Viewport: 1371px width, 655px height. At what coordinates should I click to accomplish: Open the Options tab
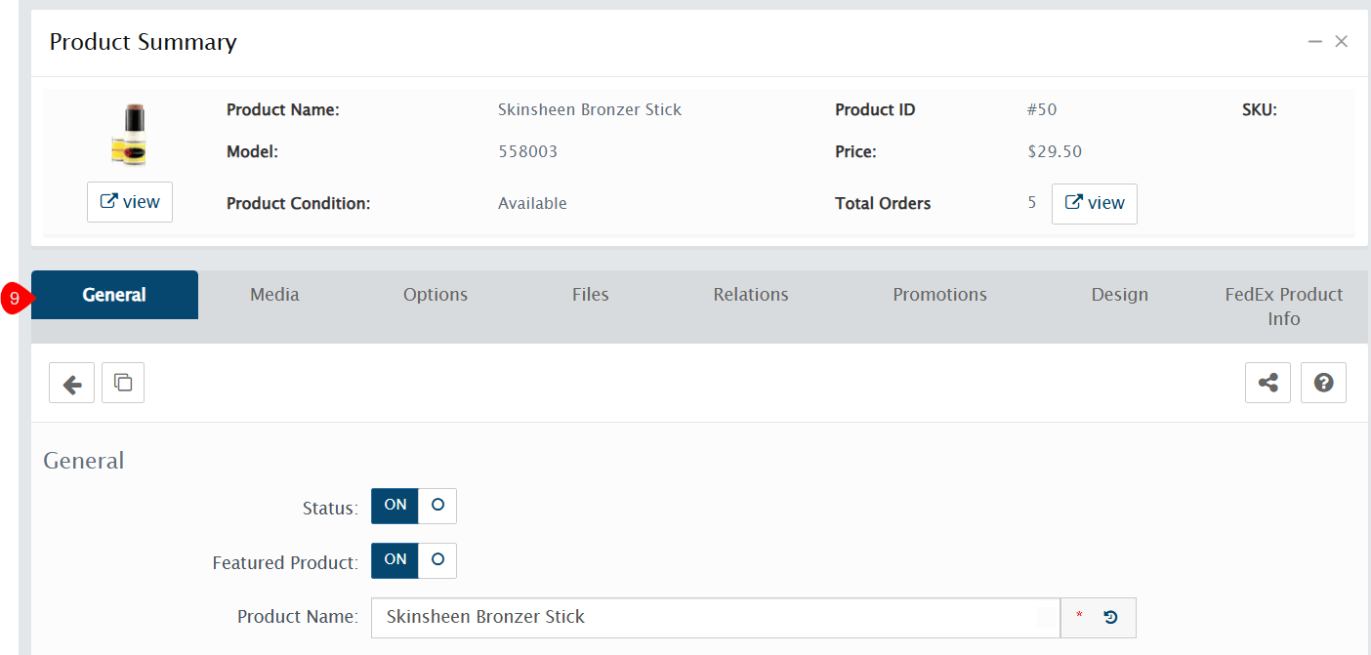(436, 295)
